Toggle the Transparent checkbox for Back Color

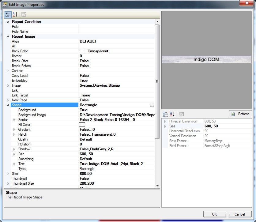pos(81,51)
